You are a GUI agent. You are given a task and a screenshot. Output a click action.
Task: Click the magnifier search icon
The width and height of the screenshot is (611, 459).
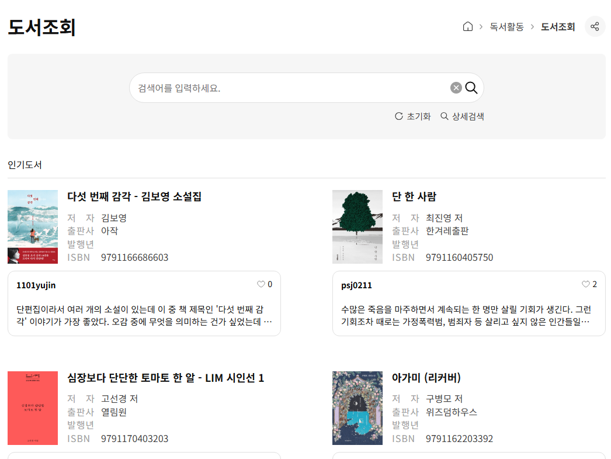471,88
